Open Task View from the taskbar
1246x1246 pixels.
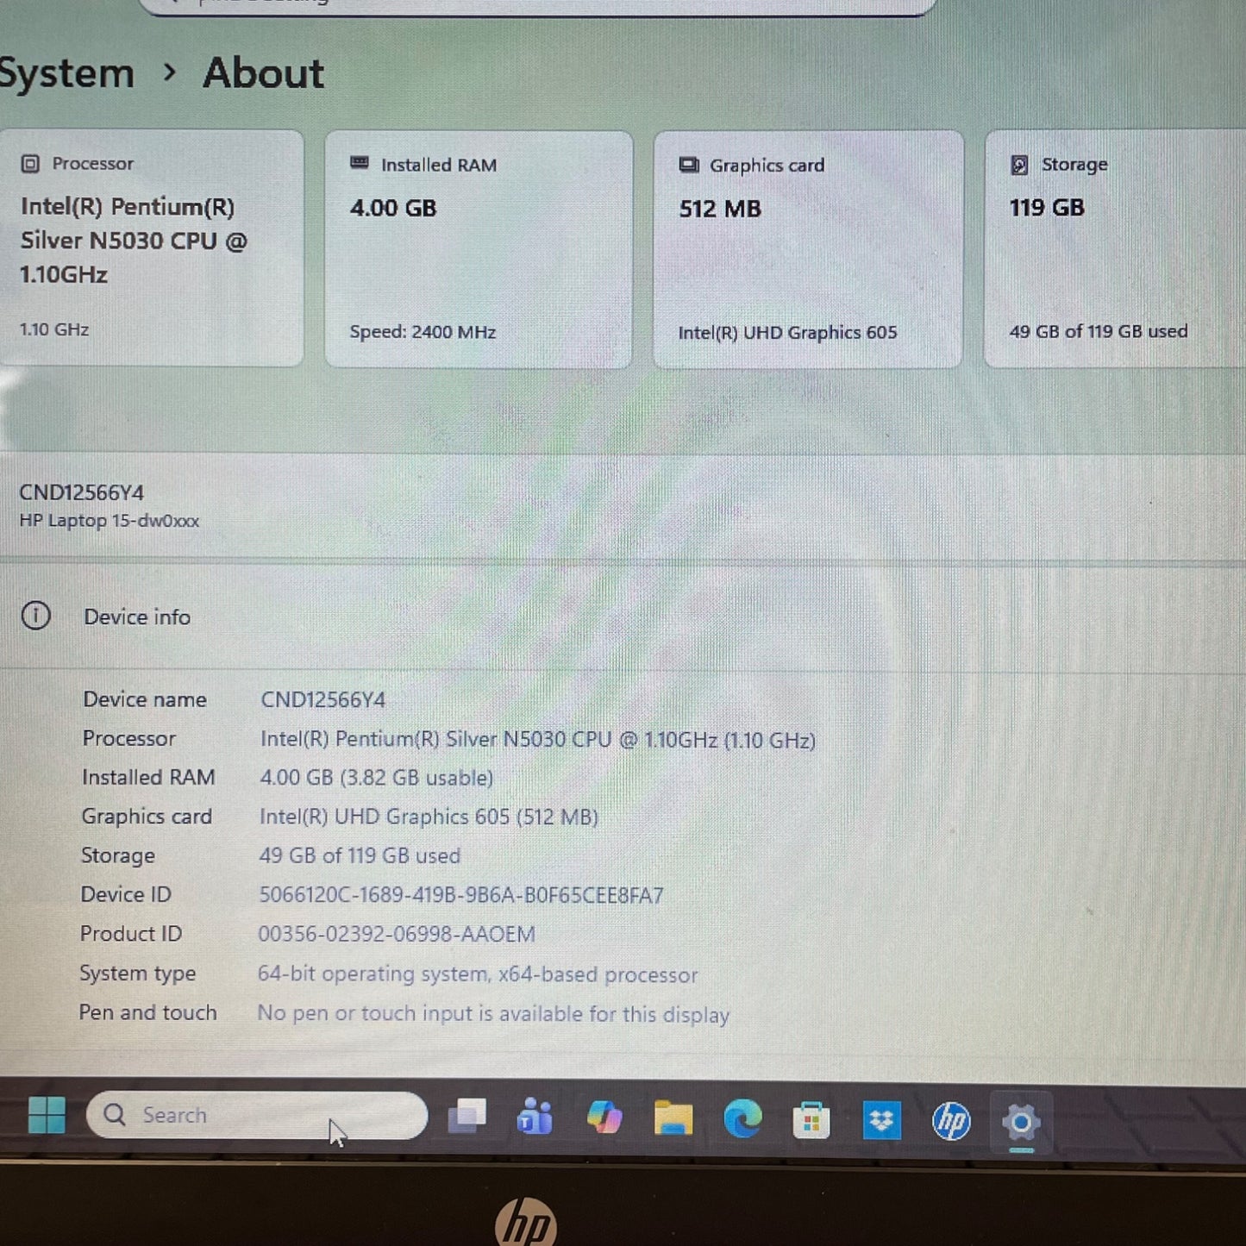pos(467,1117)
